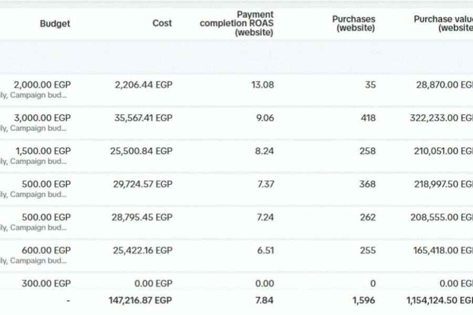Viewport: 473px width, 315px height.
Task: Click the Payment completion ROAS (website) header
Action: coord(236,24)
